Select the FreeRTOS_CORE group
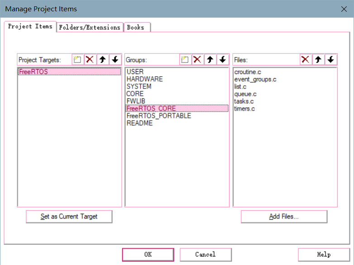 pos(177,108)
